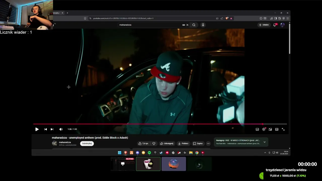This screenshot has width=322, height=181.
Task: Open the maharadzza channel name link
Action: click(65, 142)
